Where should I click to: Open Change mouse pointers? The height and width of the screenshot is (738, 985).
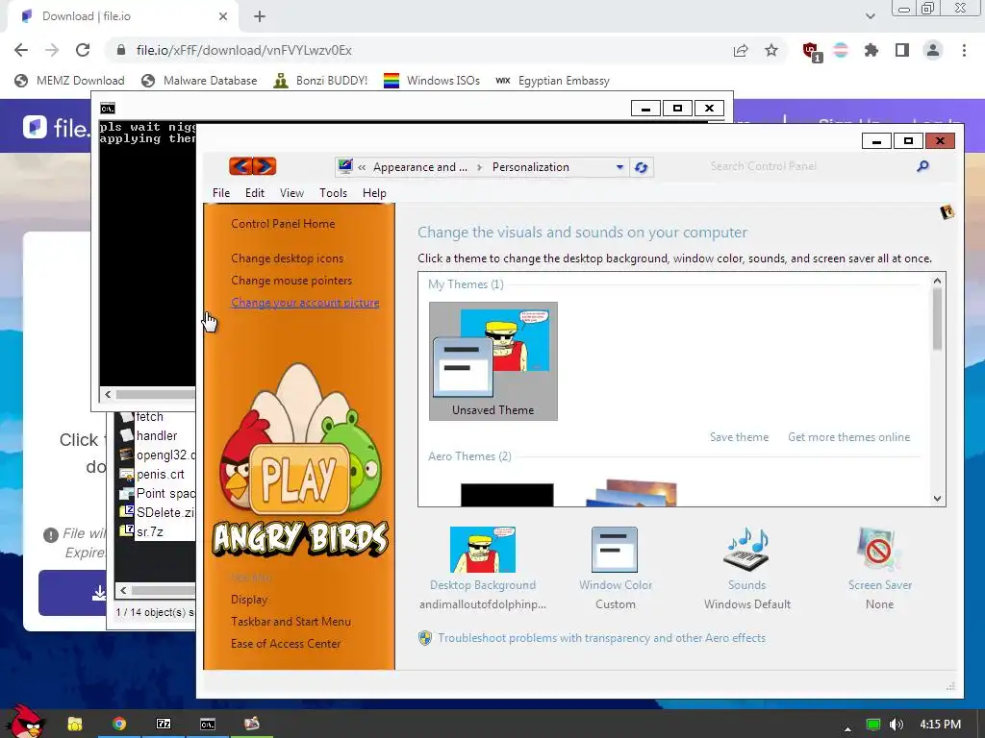click(x=291, y=281)
